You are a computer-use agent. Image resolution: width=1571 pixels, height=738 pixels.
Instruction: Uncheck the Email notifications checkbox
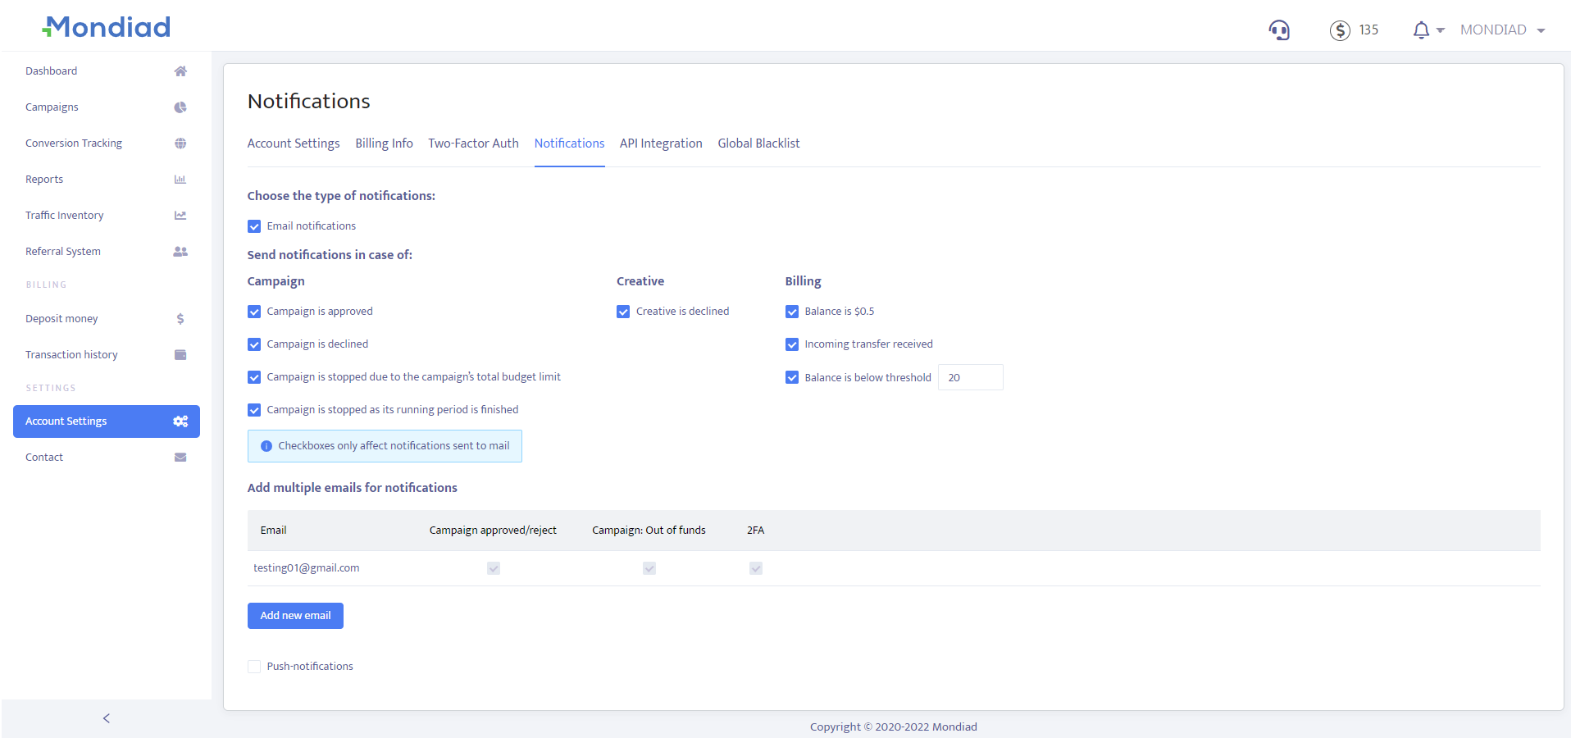pyautogui.click(x=254, y=226)
